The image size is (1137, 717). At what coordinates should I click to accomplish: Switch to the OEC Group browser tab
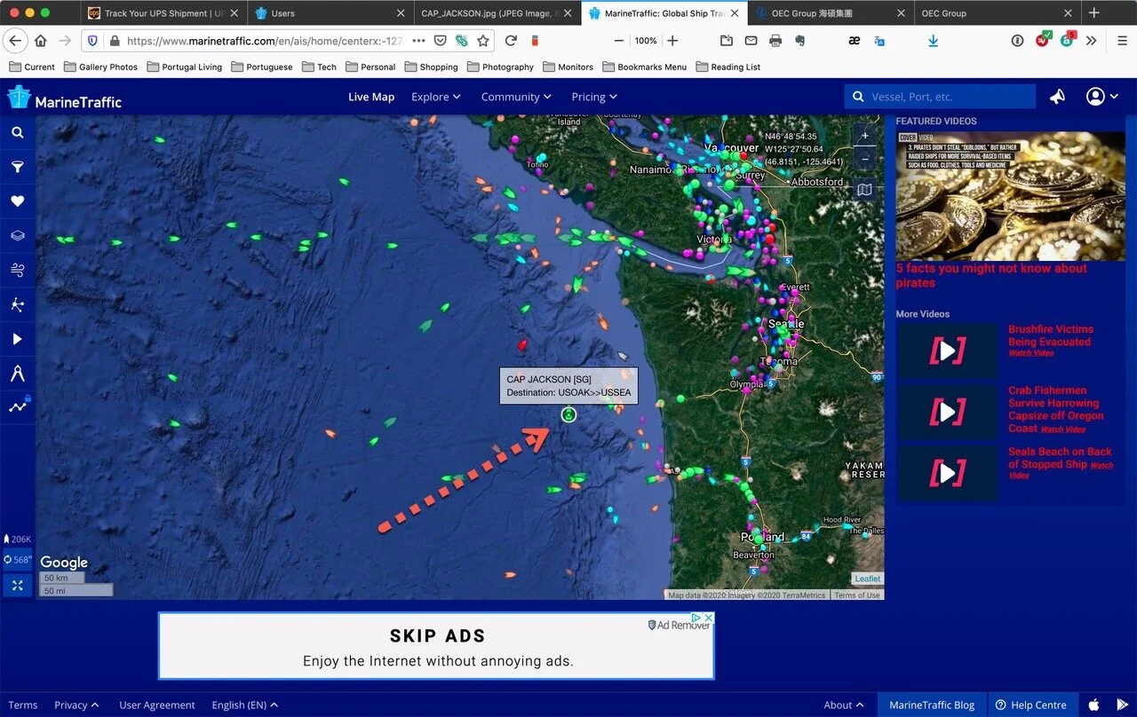pyautogui.click(x=995, y=13)
